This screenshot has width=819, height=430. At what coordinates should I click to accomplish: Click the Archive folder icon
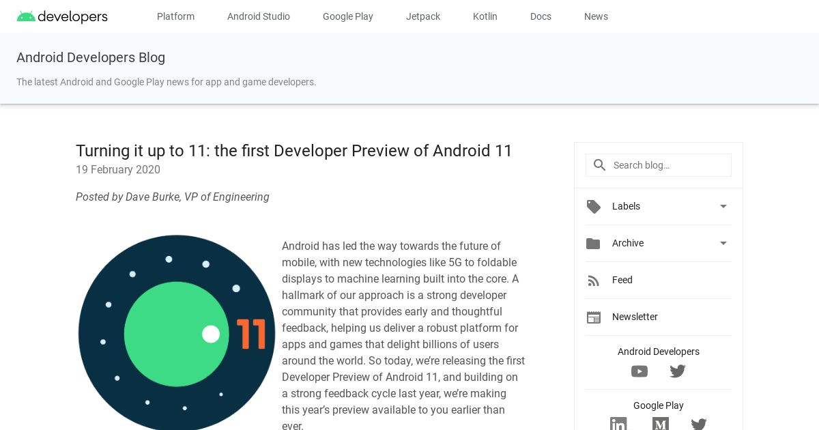point(593,243)
